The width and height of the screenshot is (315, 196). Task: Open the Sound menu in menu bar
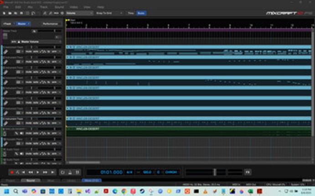(58, 7)
